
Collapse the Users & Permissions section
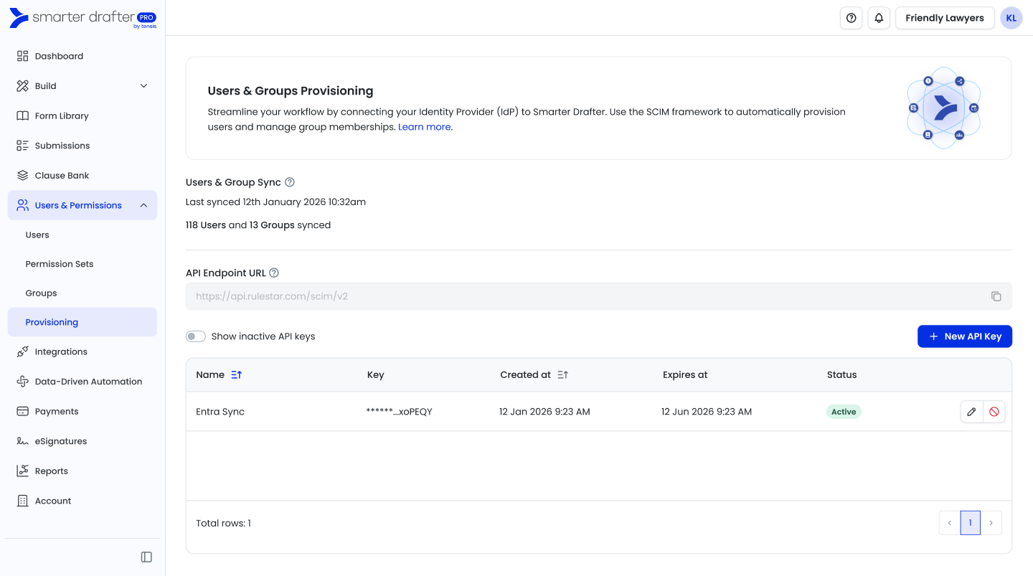143,205
